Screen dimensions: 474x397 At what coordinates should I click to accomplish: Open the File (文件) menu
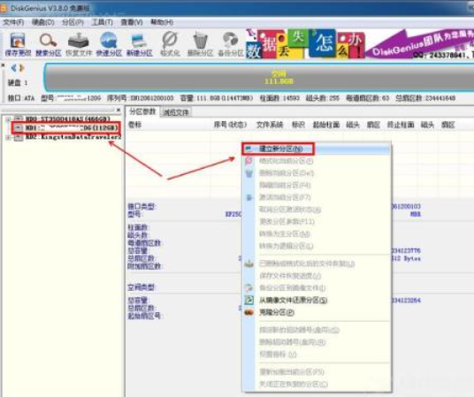coord(13,22)
